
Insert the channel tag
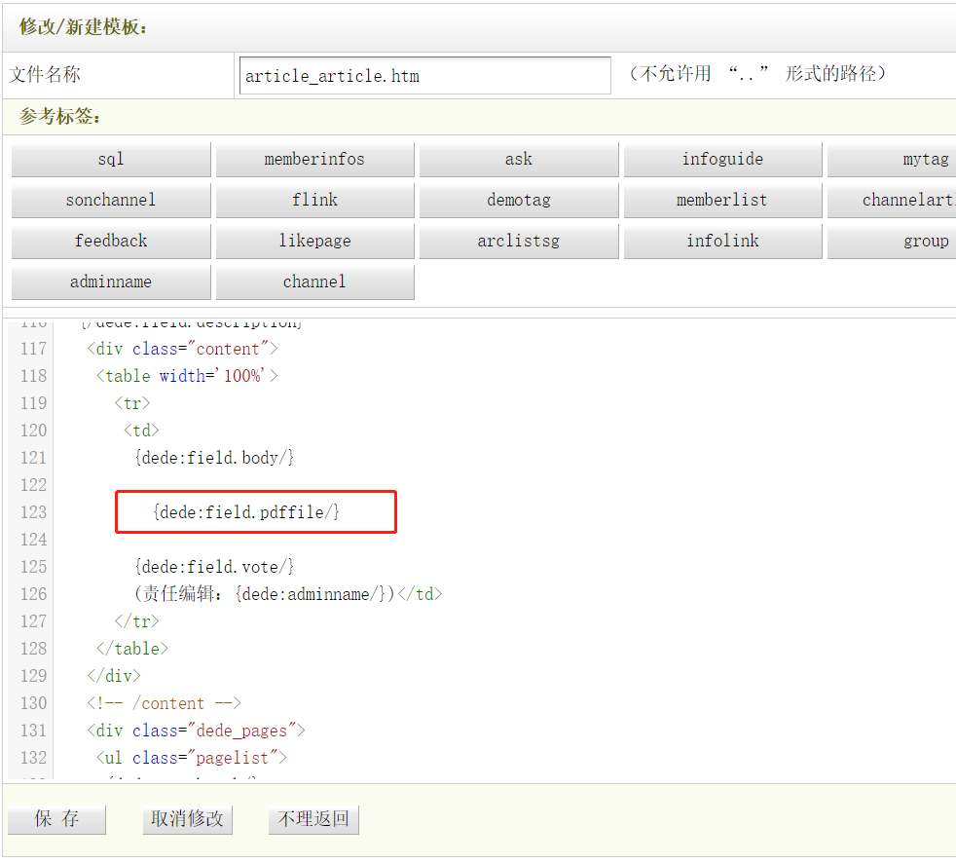tap(314, 282)
